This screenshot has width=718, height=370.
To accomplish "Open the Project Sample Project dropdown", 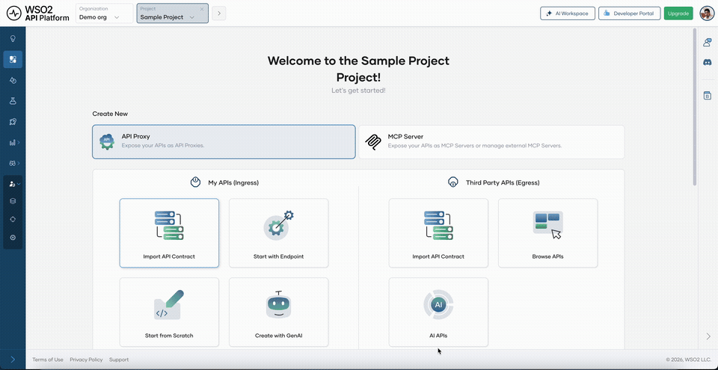I will (173, 13).
